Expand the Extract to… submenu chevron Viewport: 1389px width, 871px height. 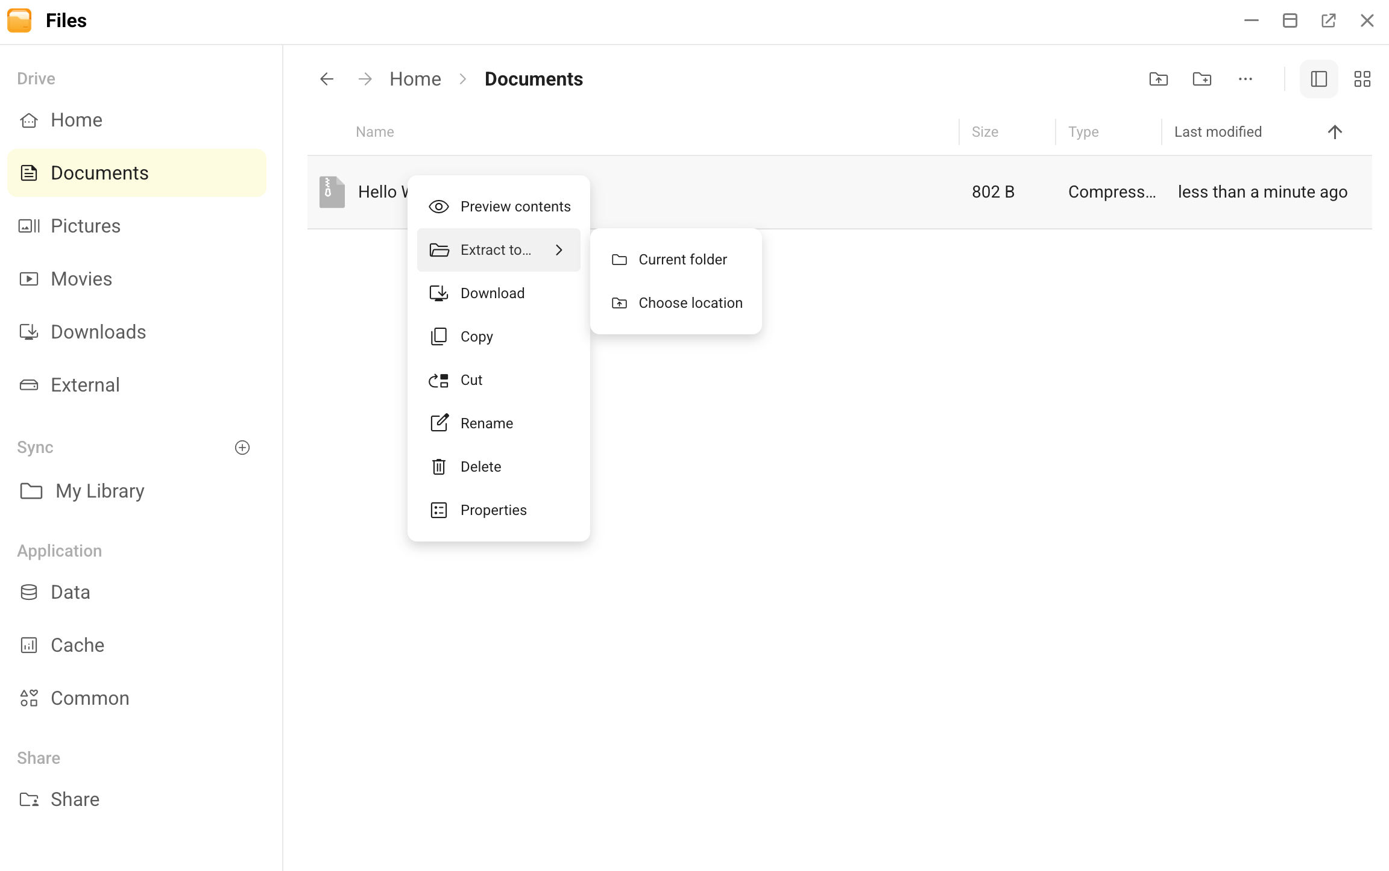click(x=559, y=250)
